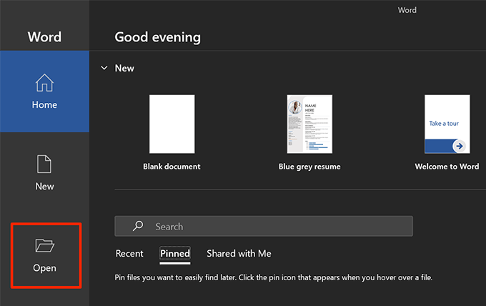Switch to the Recent tab
Image resolution: width=486 pixels, height=306 pixels.
(129, 253)
